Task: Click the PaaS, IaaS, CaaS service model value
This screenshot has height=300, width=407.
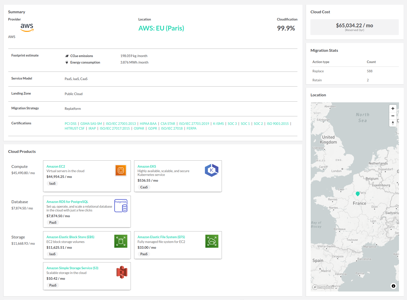Action: pyautogui.click(x=76, y=79)
